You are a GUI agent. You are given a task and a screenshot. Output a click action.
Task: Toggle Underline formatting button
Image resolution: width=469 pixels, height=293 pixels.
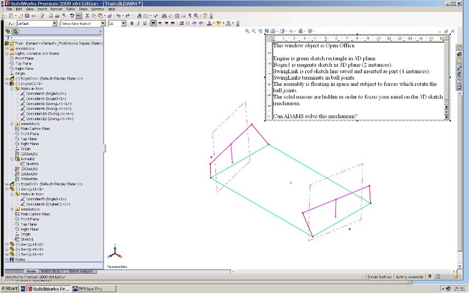tap(145, 23)
